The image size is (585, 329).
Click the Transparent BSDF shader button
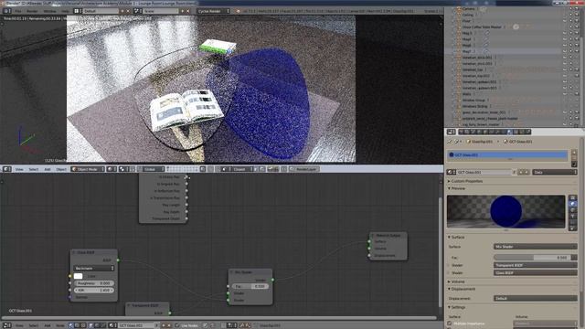tap(536, 265)
